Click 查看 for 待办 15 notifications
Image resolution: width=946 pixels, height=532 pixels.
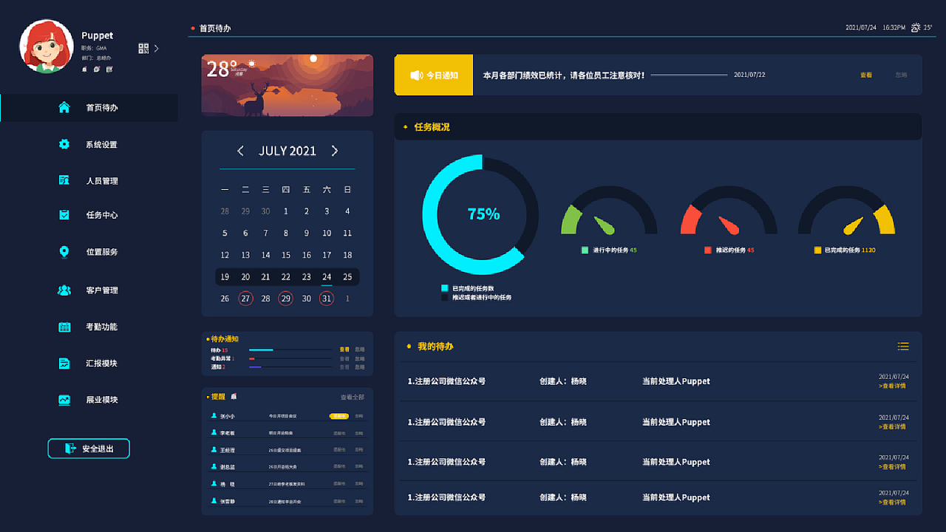coord(344,349)
